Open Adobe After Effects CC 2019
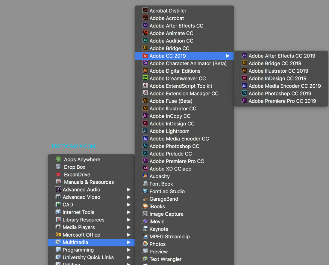 click(x=281, y=56)
